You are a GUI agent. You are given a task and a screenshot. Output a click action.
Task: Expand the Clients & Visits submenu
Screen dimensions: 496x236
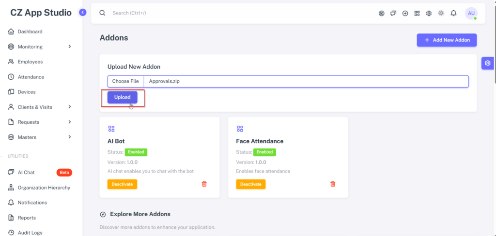tap(40, 107)
